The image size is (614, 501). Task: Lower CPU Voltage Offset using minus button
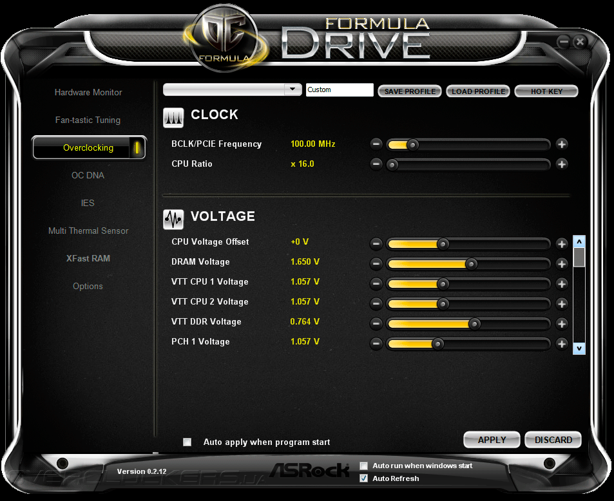point(376,244)
